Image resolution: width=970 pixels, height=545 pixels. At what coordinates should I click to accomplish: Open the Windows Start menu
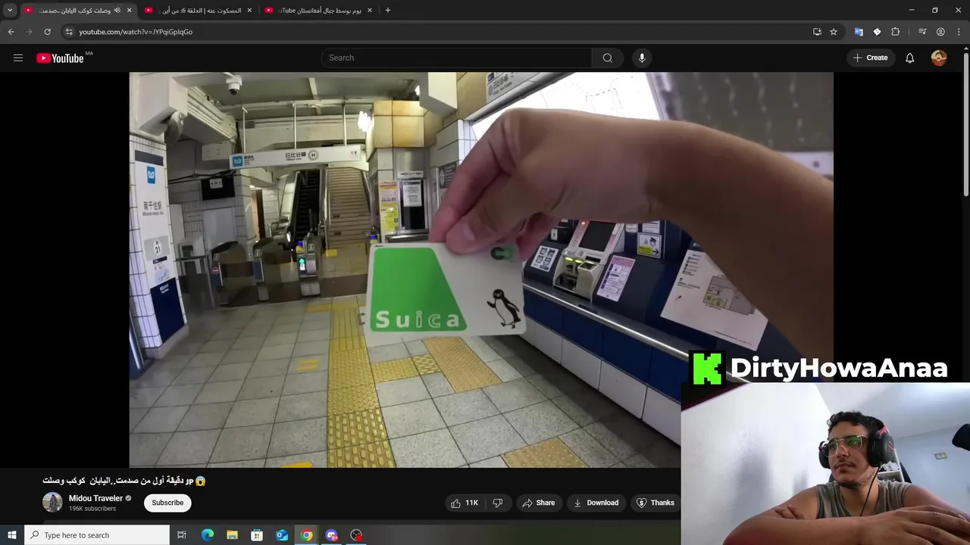(x=11, y=535)
